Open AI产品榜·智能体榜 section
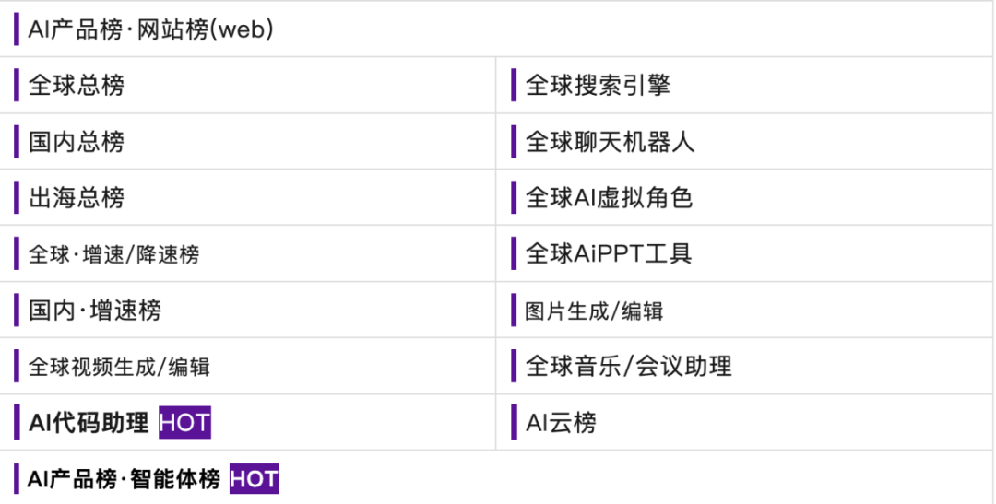This screenshot has height=504, width=996. point(124,478)
